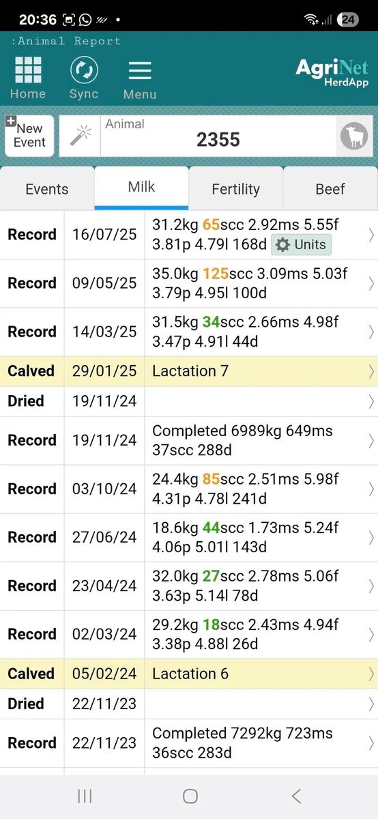This screenshot has width=378, height=819.
Task: Create a New Event
Action: point(29,135)
